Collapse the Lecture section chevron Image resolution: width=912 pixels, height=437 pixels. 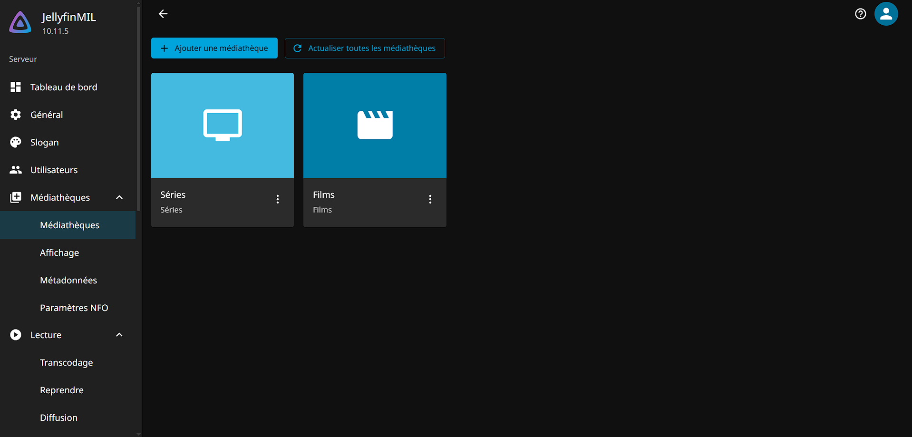click(x=119, y=335)
